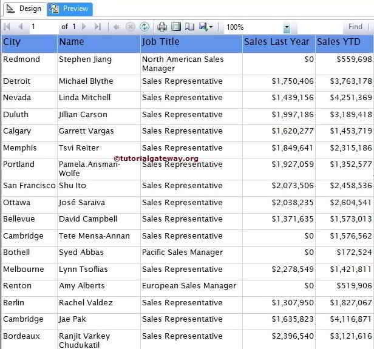
Task: Select the Garrett Vargas name cell
Action: (x=99, y=133)
